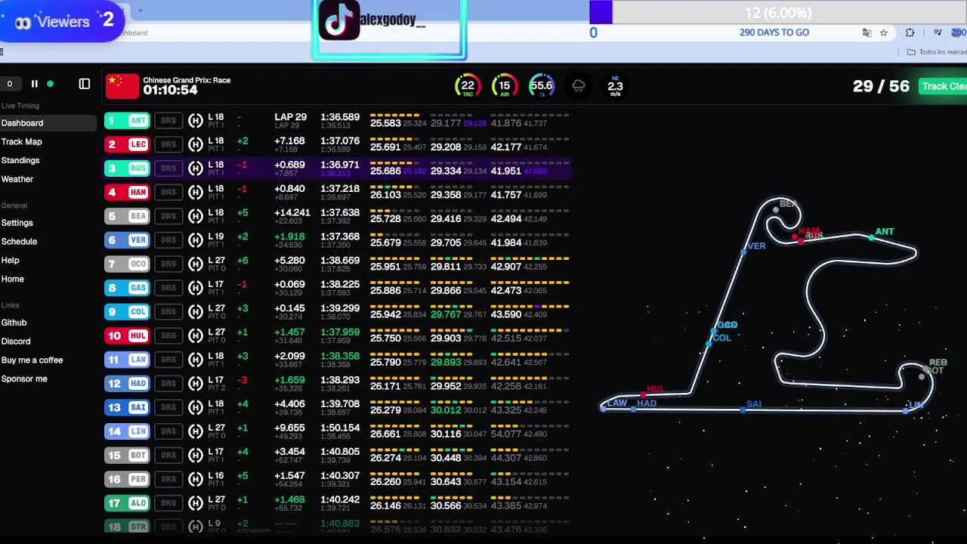Select the P1 ANT driver badge

(x=127, y=120)
